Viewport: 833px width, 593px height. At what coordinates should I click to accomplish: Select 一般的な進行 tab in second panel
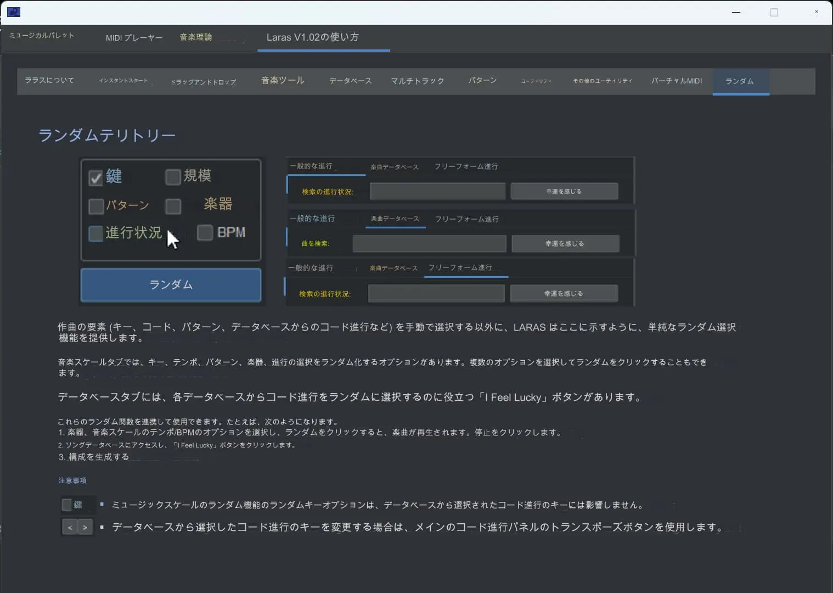click(312, 219)
